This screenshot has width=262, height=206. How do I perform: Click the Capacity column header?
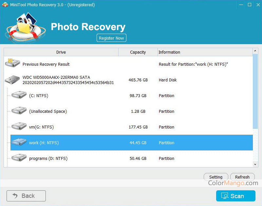point(138,52)
